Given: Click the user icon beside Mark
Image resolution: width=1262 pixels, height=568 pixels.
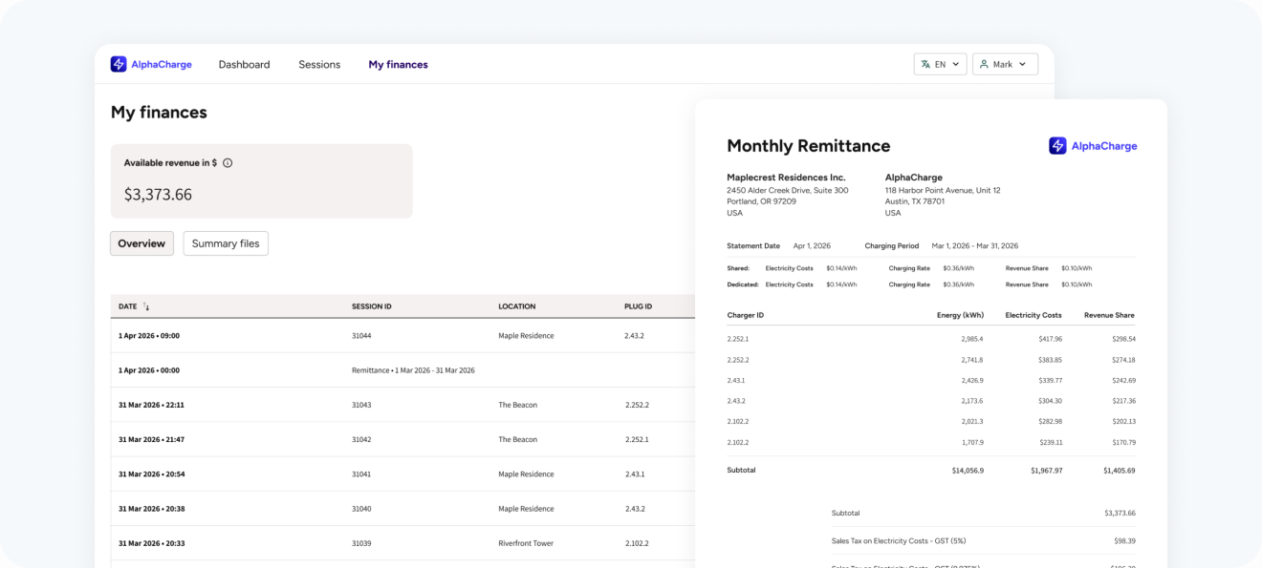Looking at the screenshot, I should point(984,65).
